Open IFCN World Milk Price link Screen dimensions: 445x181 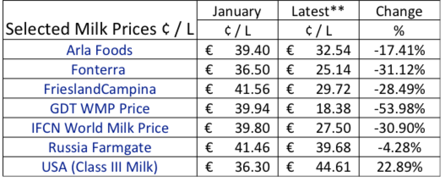point(99,128)
